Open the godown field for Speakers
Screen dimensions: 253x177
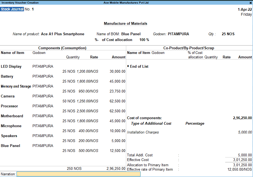(43, 136)
